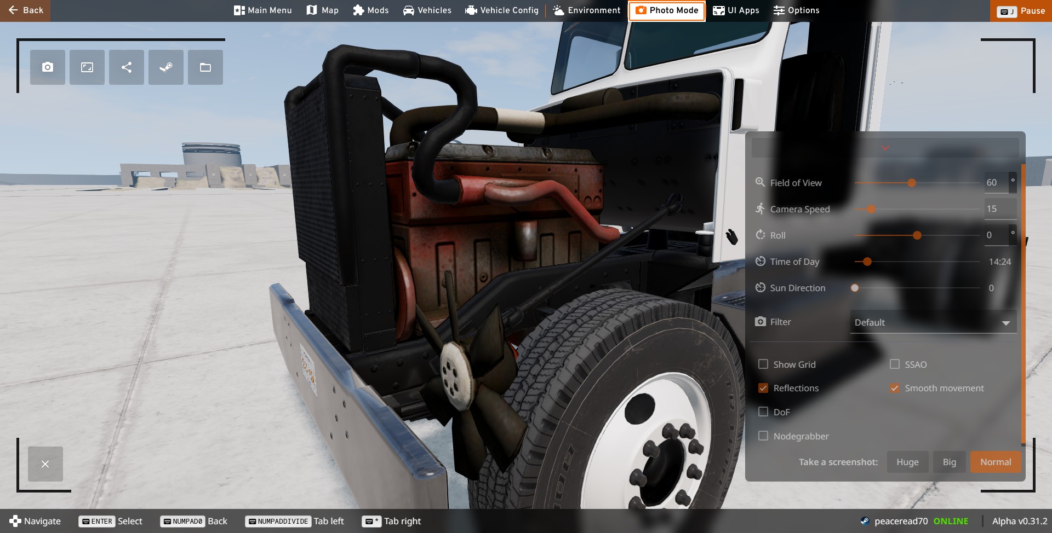Take a Big screenshot
The width and height of the screenshot is (1052, 533).
(950, 462)
